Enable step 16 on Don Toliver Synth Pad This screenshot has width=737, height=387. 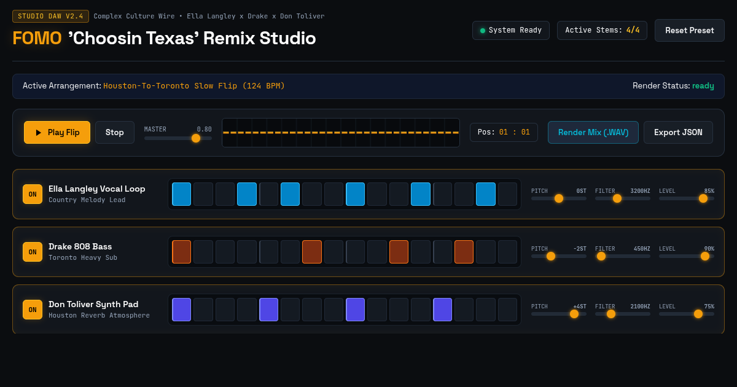tap(507, 310)
